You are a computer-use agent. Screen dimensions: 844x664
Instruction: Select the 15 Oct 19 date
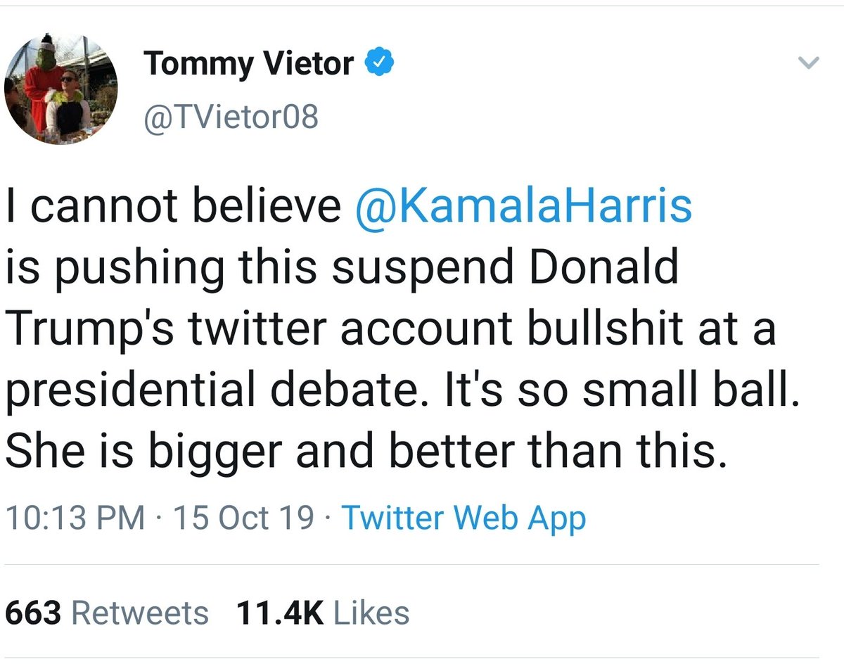(243, 519)
